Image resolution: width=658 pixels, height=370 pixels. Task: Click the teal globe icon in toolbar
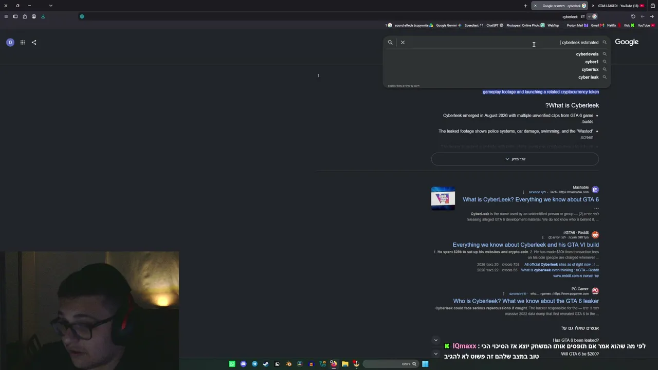click(x=82, y=16)
